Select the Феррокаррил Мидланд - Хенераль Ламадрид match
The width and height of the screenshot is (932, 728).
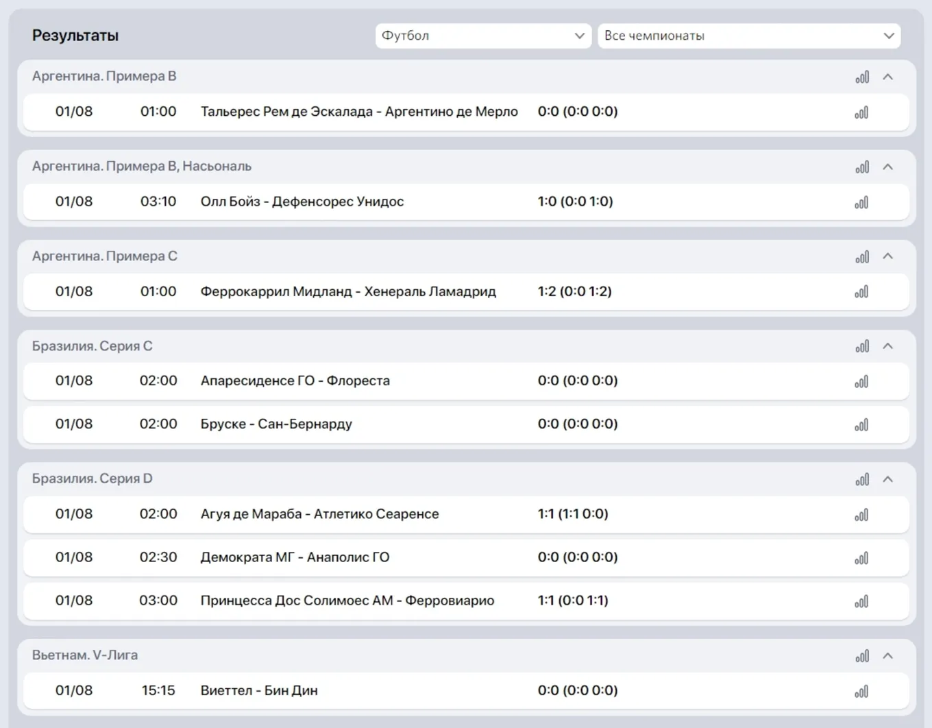[x=348, y=291]
